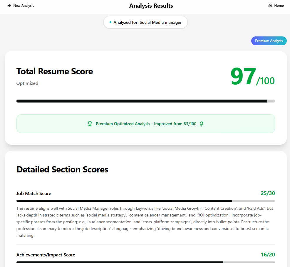Image resolution: width=290 pixels, height=267 pixels.
Task: Click the Total Resume Score progress bar
Action: (x=145, y=101)
